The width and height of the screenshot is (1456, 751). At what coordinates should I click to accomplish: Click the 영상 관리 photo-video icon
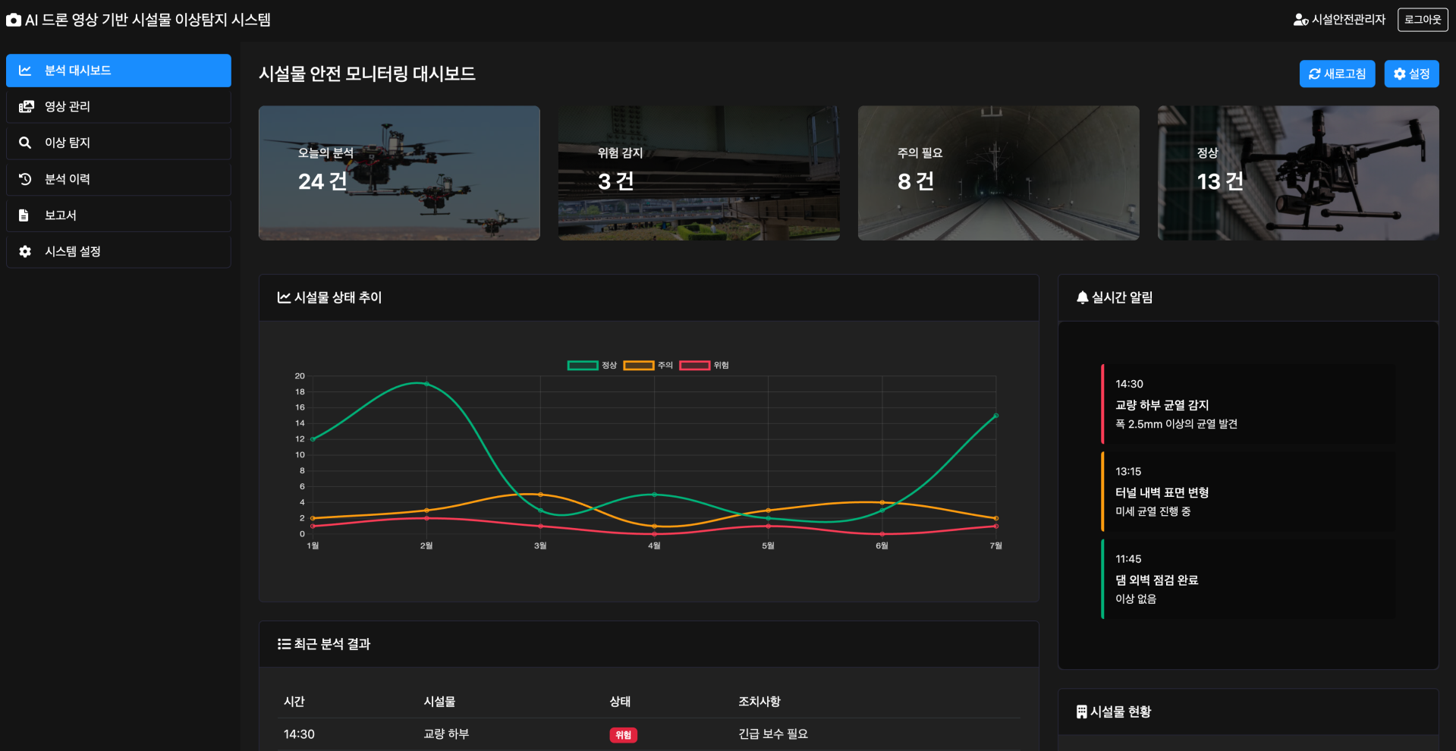pyautogui.click(x=26, y=107)
